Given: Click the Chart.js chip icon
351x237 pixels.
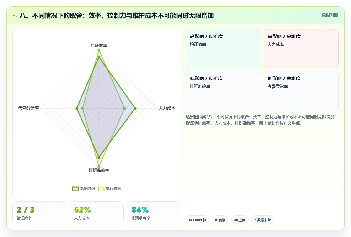Looking at the screenshot, I should tap(191, 220).
